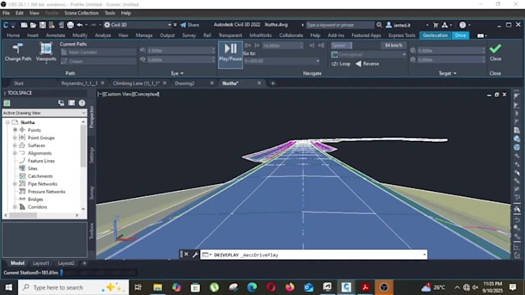
Task: Open the Home ribbon tab
Action: point(13,35)
